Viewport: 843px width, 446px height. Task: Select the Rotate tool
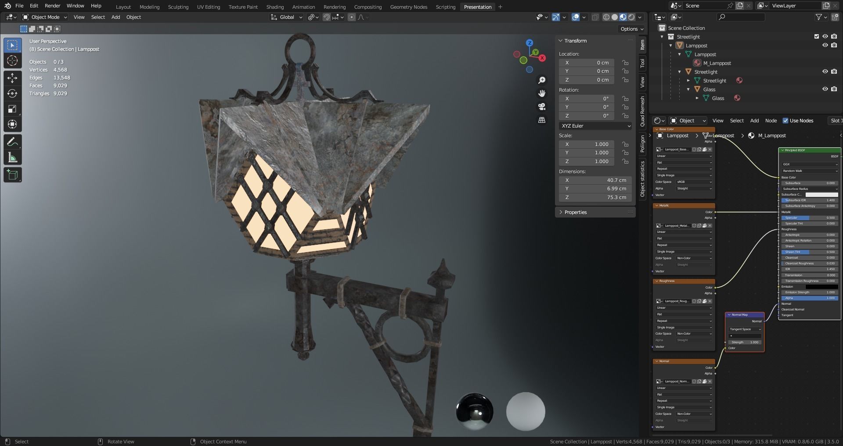tap(12, 93)
